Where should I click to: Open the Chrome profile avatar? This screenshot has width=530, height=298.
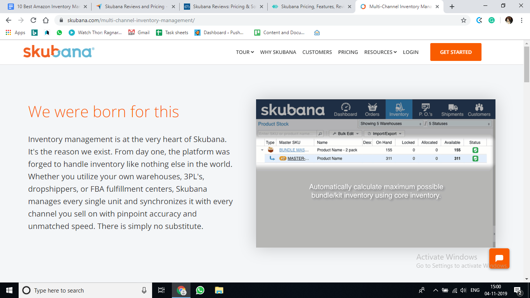pyautogui.click(x=509, y=20)
